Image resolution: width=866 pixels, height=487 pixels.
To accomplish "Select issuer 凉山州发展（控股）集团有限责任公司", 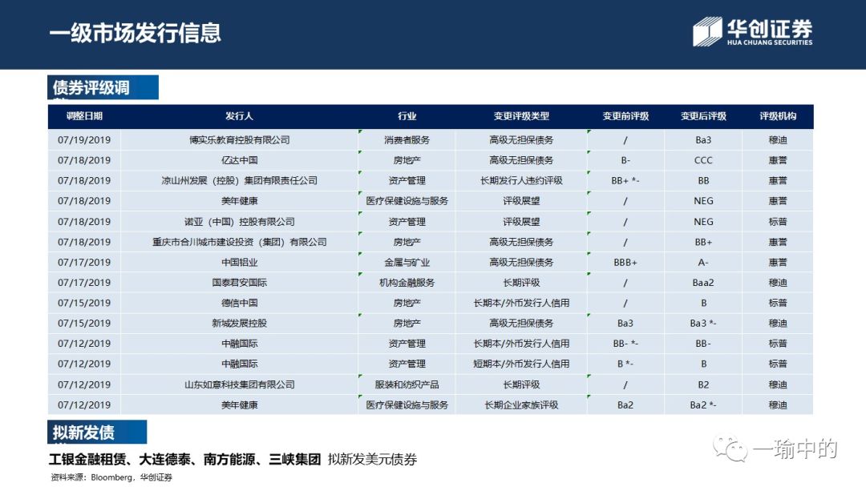I will [x=239, y=180].
